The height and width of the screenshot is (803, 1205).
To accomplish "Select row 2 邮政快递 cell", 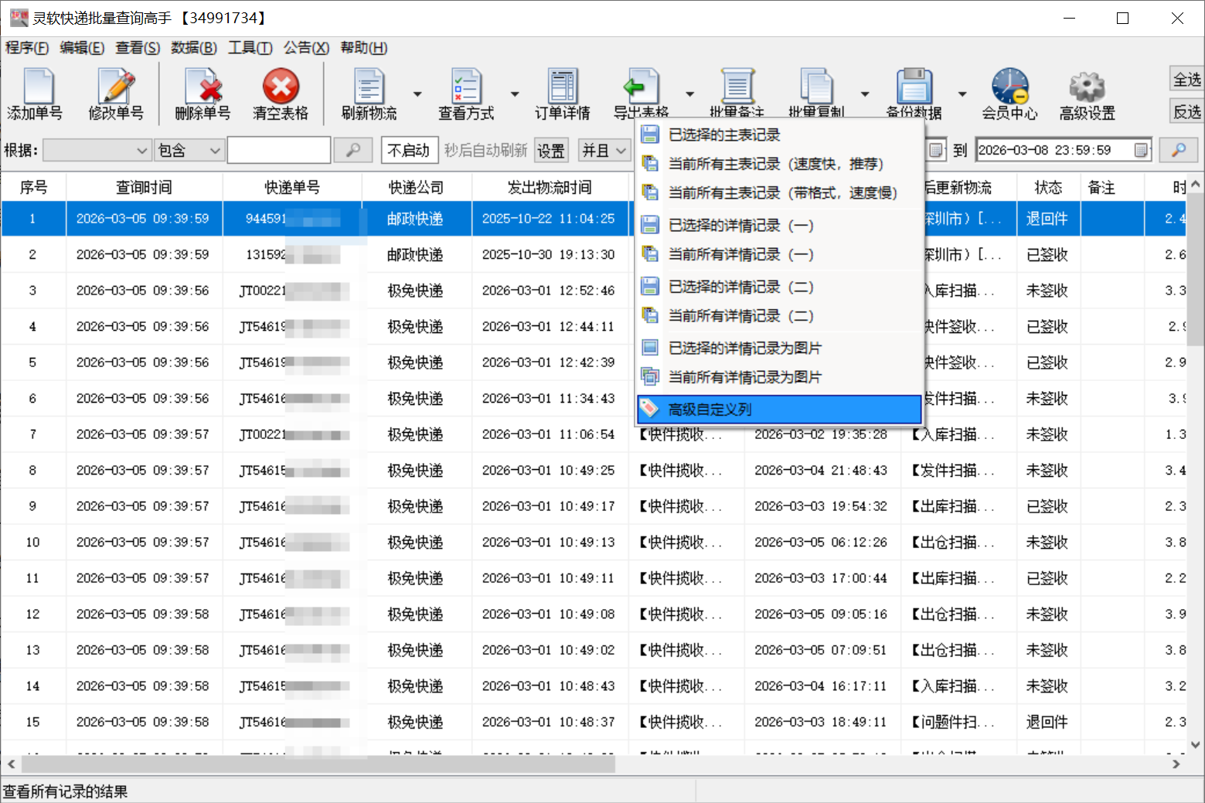I will pyautogui.click(x=416, y=255).
